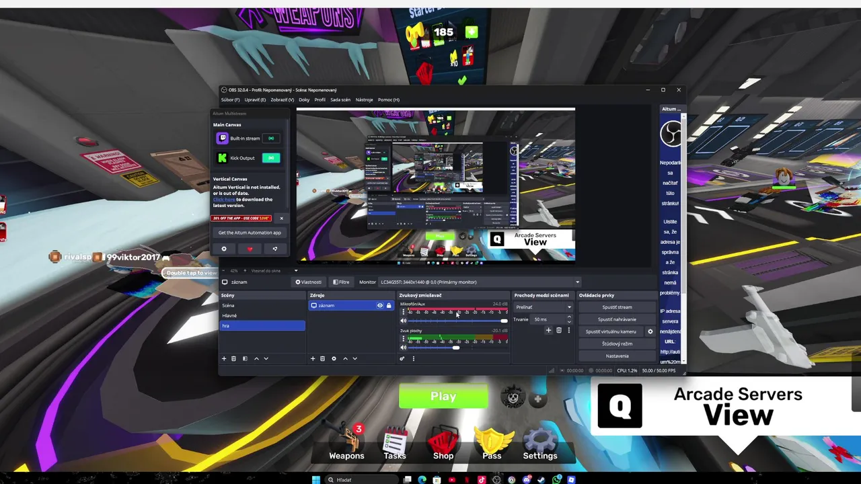The image size is (861, 484).
Task: Open Nastavenia settings button
Action: point(617,356)
